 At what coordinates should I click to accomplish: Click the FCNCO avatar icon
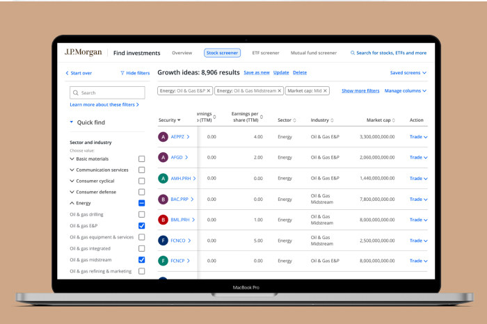163,241
